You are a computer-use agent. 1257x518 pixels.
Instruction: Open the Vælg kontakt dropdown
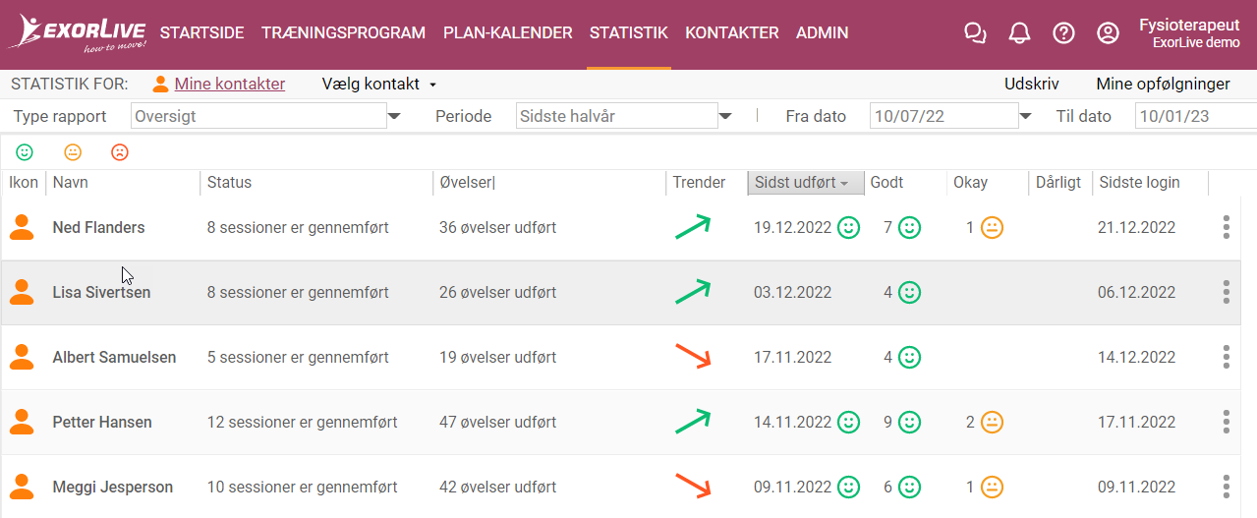[x=379, y=85]
